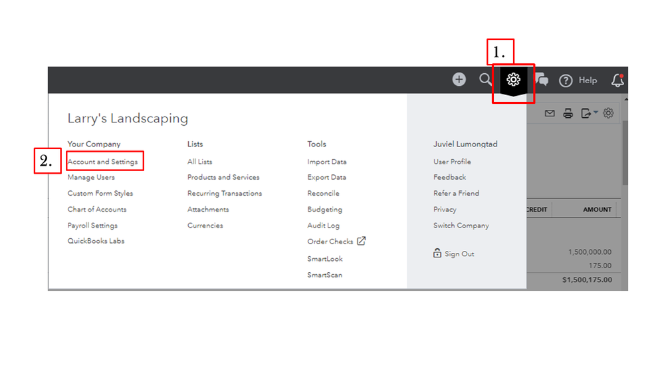Open Chart of Accounts link
The width and height of the screenshot is (664, 374).
point(97,210)
